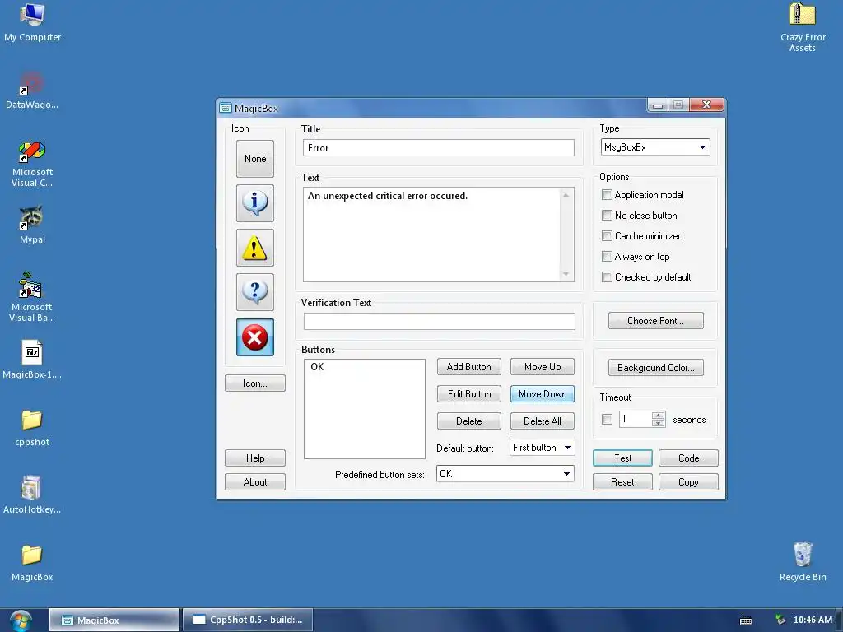The height and width of the screenshot is (632, 843).
Task: Open the Windows Start orb
Action: (x=21, y=620)
